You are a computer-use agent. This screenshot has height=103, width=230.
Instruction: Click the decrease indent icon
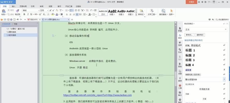click(x=76, y=10)
